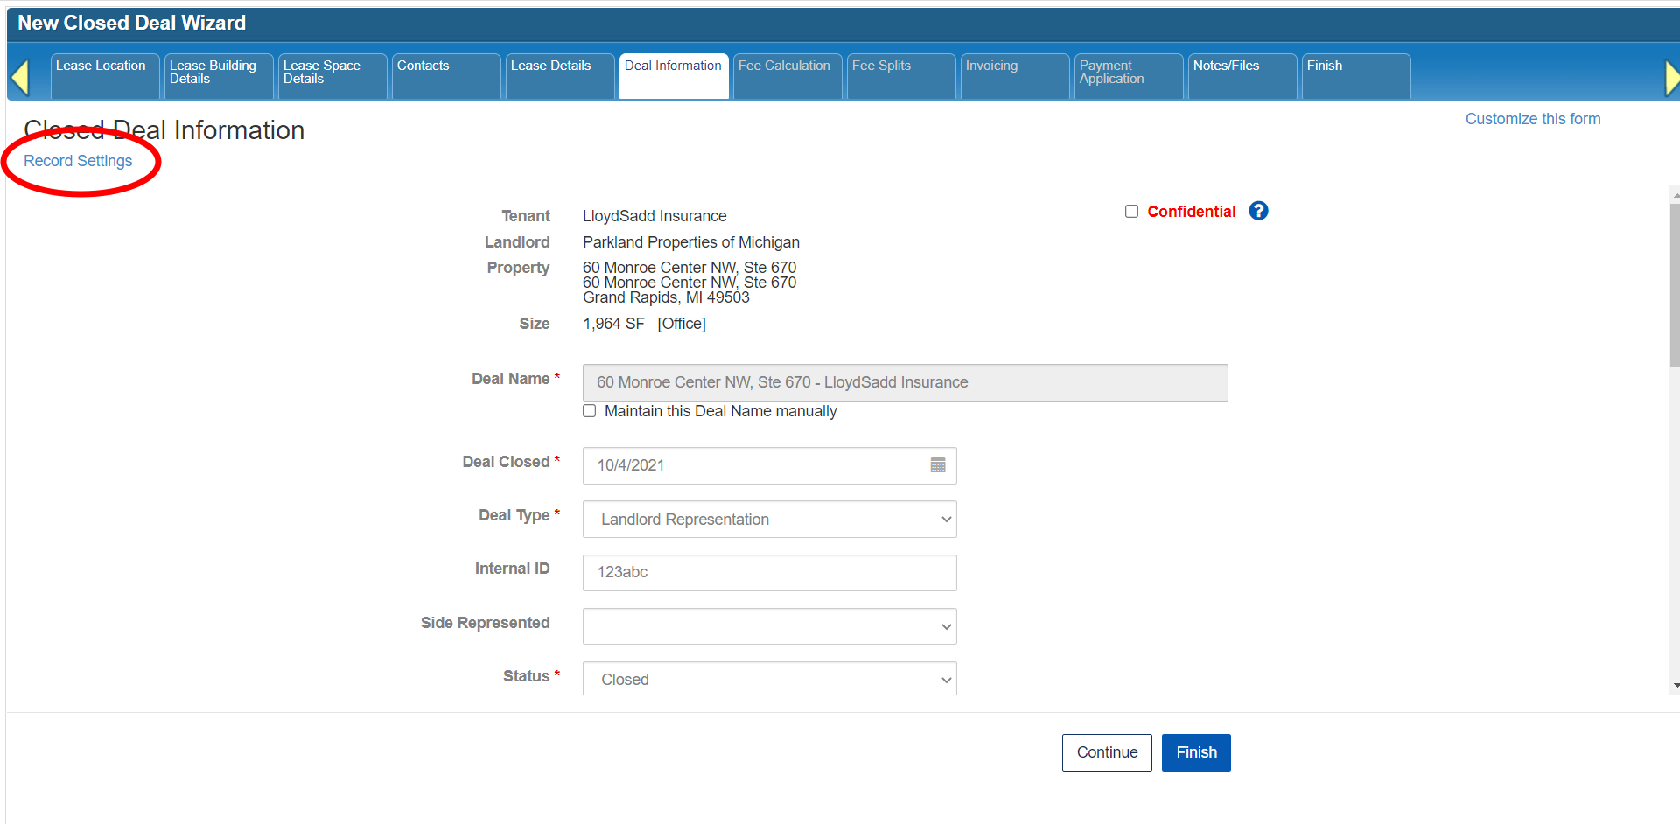Click the Confidential help question mark icon

1258,211
